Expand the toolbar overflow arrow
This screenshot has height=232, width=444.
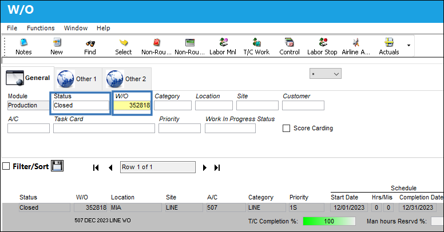click(409, 45)
